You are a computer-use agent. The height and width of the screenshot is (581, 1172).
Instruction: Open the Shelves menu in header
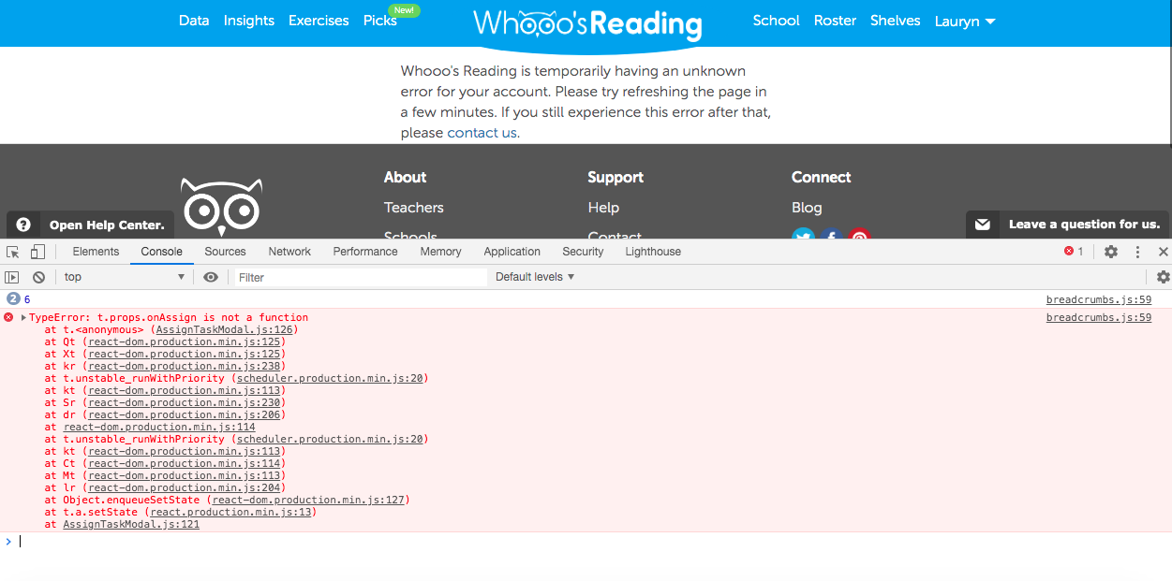coord(896,21)
